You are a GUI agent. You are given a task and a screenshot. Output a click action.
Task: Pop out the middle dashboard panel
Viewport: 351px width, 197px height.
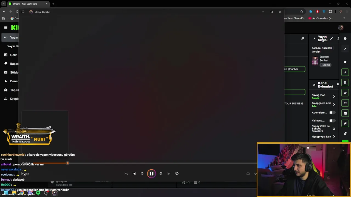tap(302, 39)
